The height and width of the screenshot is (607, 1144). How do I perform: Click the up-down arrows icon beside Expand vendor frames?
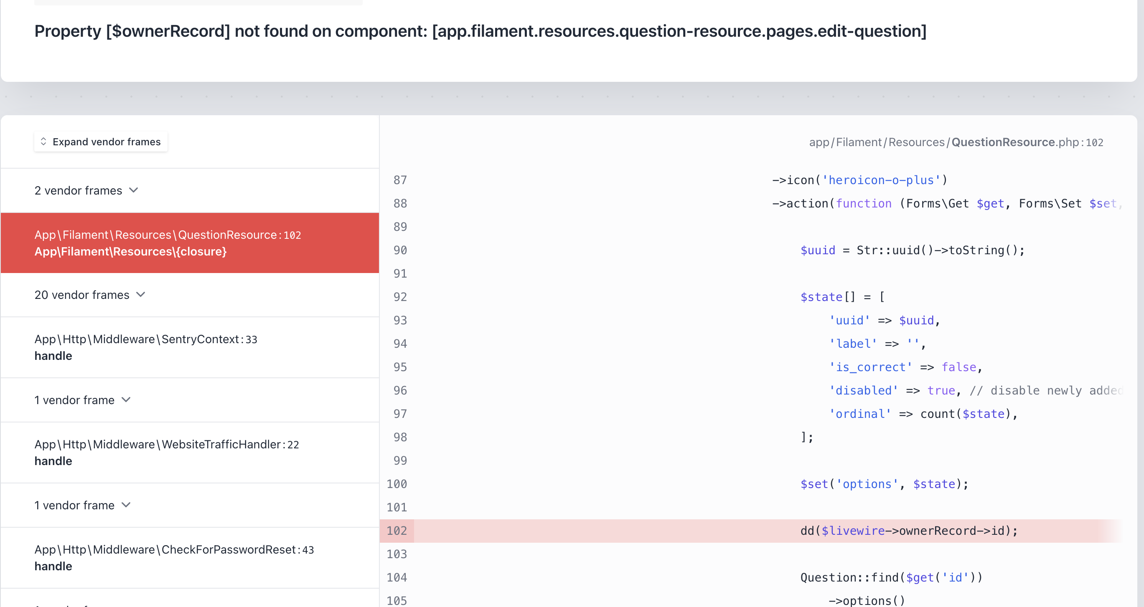click(x=43, y=142)
